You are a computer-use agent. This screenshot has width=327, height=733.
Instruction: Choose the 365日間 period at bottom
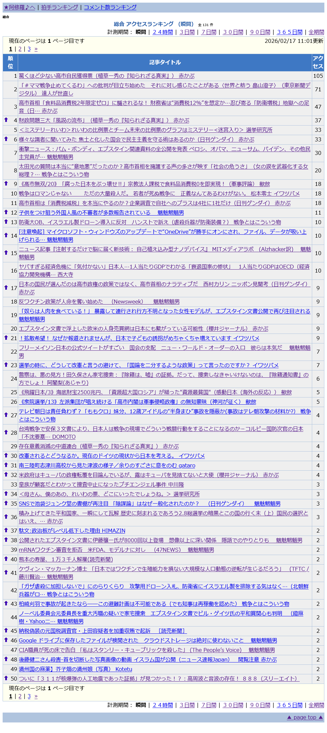[x=289, y=705]
